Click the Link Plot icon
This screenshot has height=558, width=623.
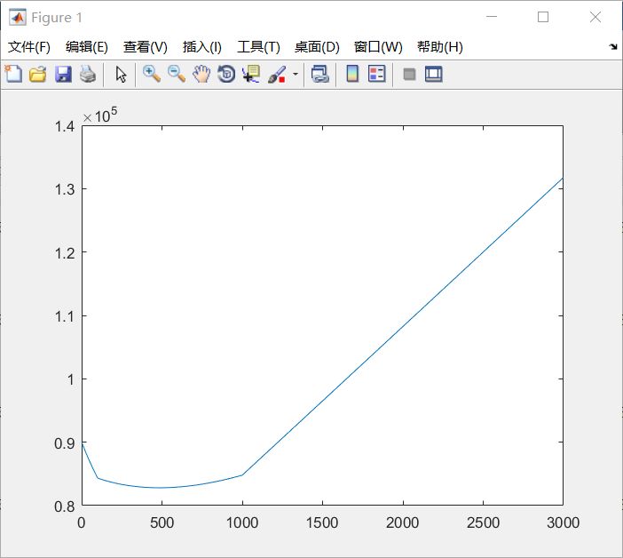pyautogui.click(x=320, y=75)
